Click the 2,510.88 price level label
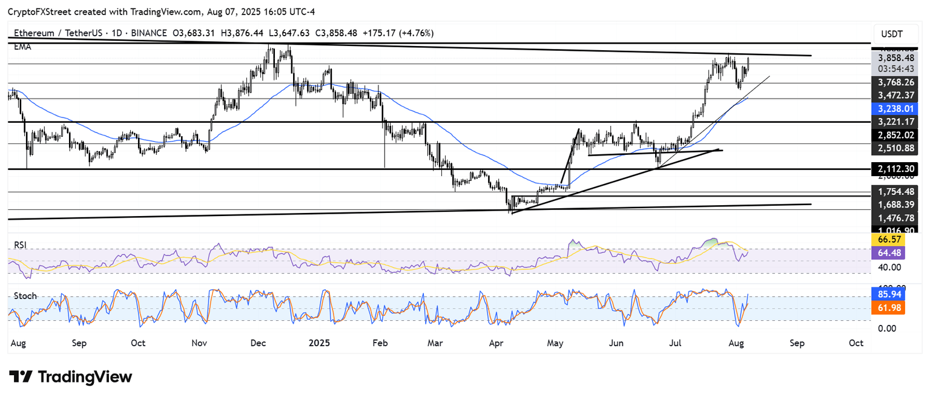Screen dimensions: 930x400 (x=894, y=148)
